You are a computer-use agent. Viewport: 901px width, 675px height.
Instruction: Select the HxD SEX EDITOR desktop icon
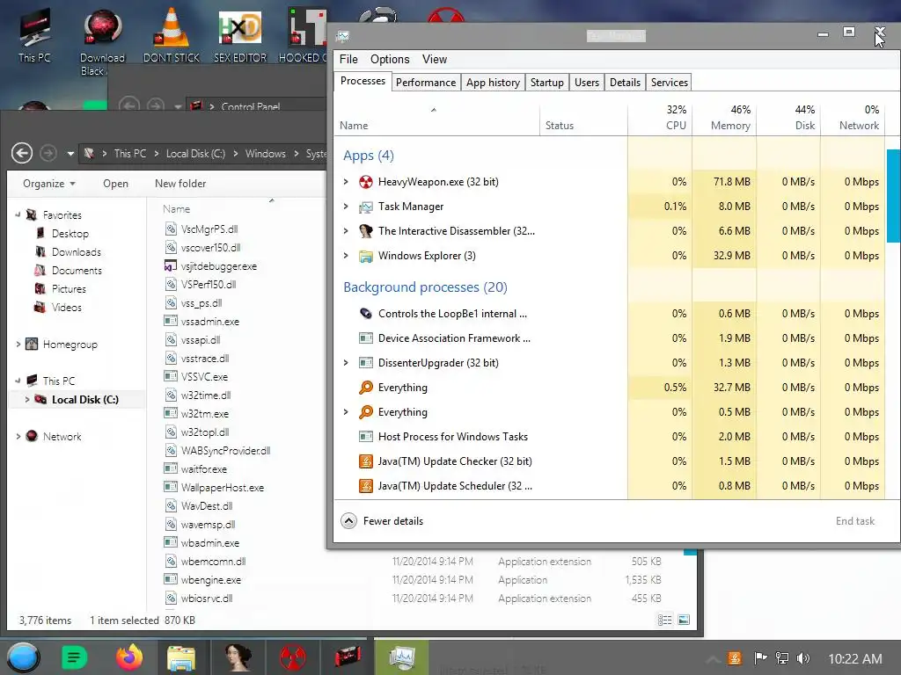pos(240,35)
